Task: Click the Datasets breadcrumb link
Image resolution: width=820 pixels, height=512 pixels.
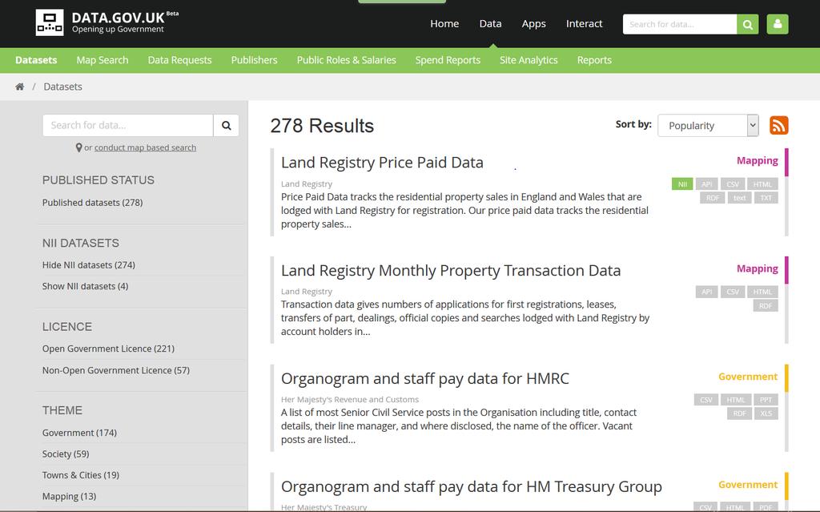Action: pos(62,87)
